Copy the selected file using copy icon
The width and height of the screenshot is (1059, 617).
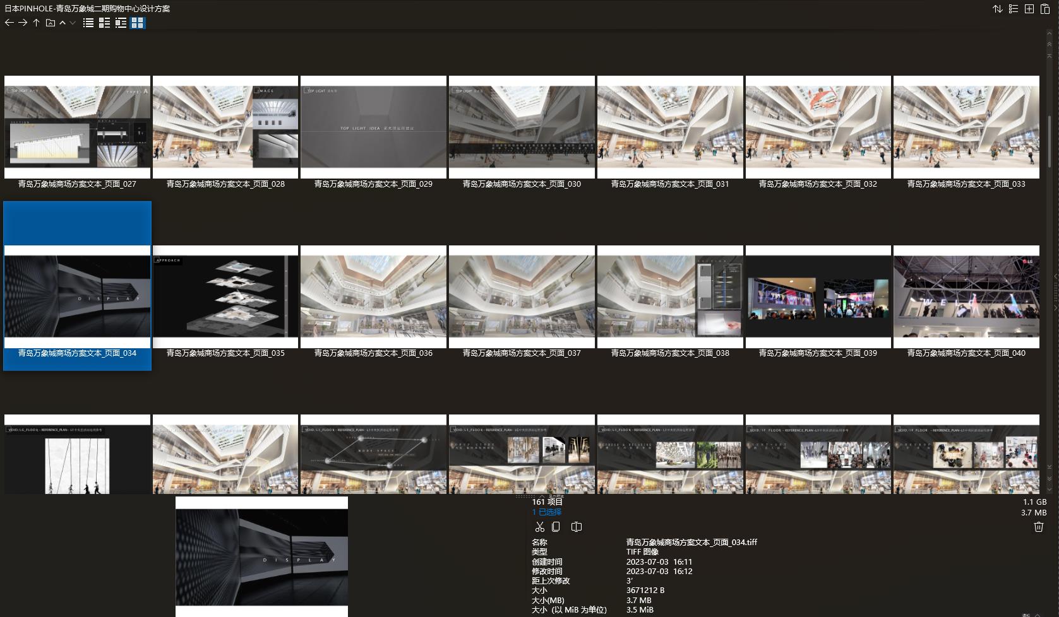556,527
